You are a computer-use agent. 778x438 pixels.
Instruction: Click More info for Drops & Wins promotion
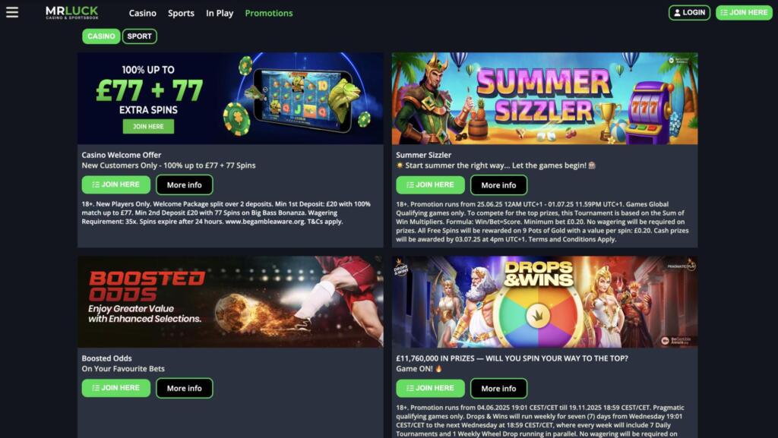[x=498, y=389]
